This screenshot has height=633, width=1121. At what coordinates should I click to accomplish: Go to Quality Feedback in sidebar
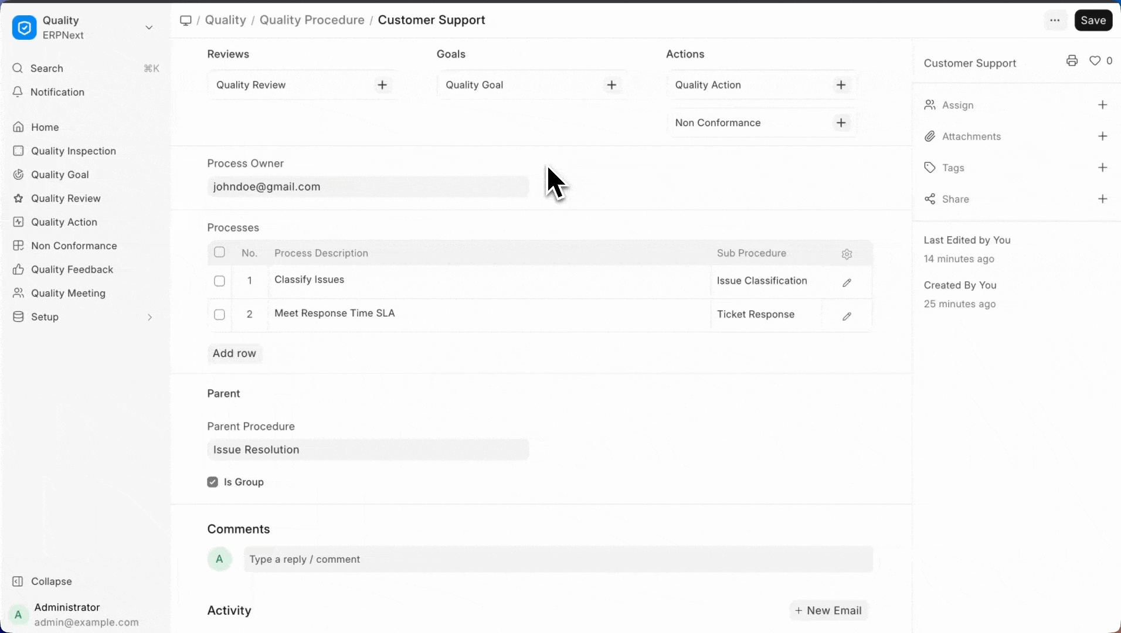[x=72, y=270]
